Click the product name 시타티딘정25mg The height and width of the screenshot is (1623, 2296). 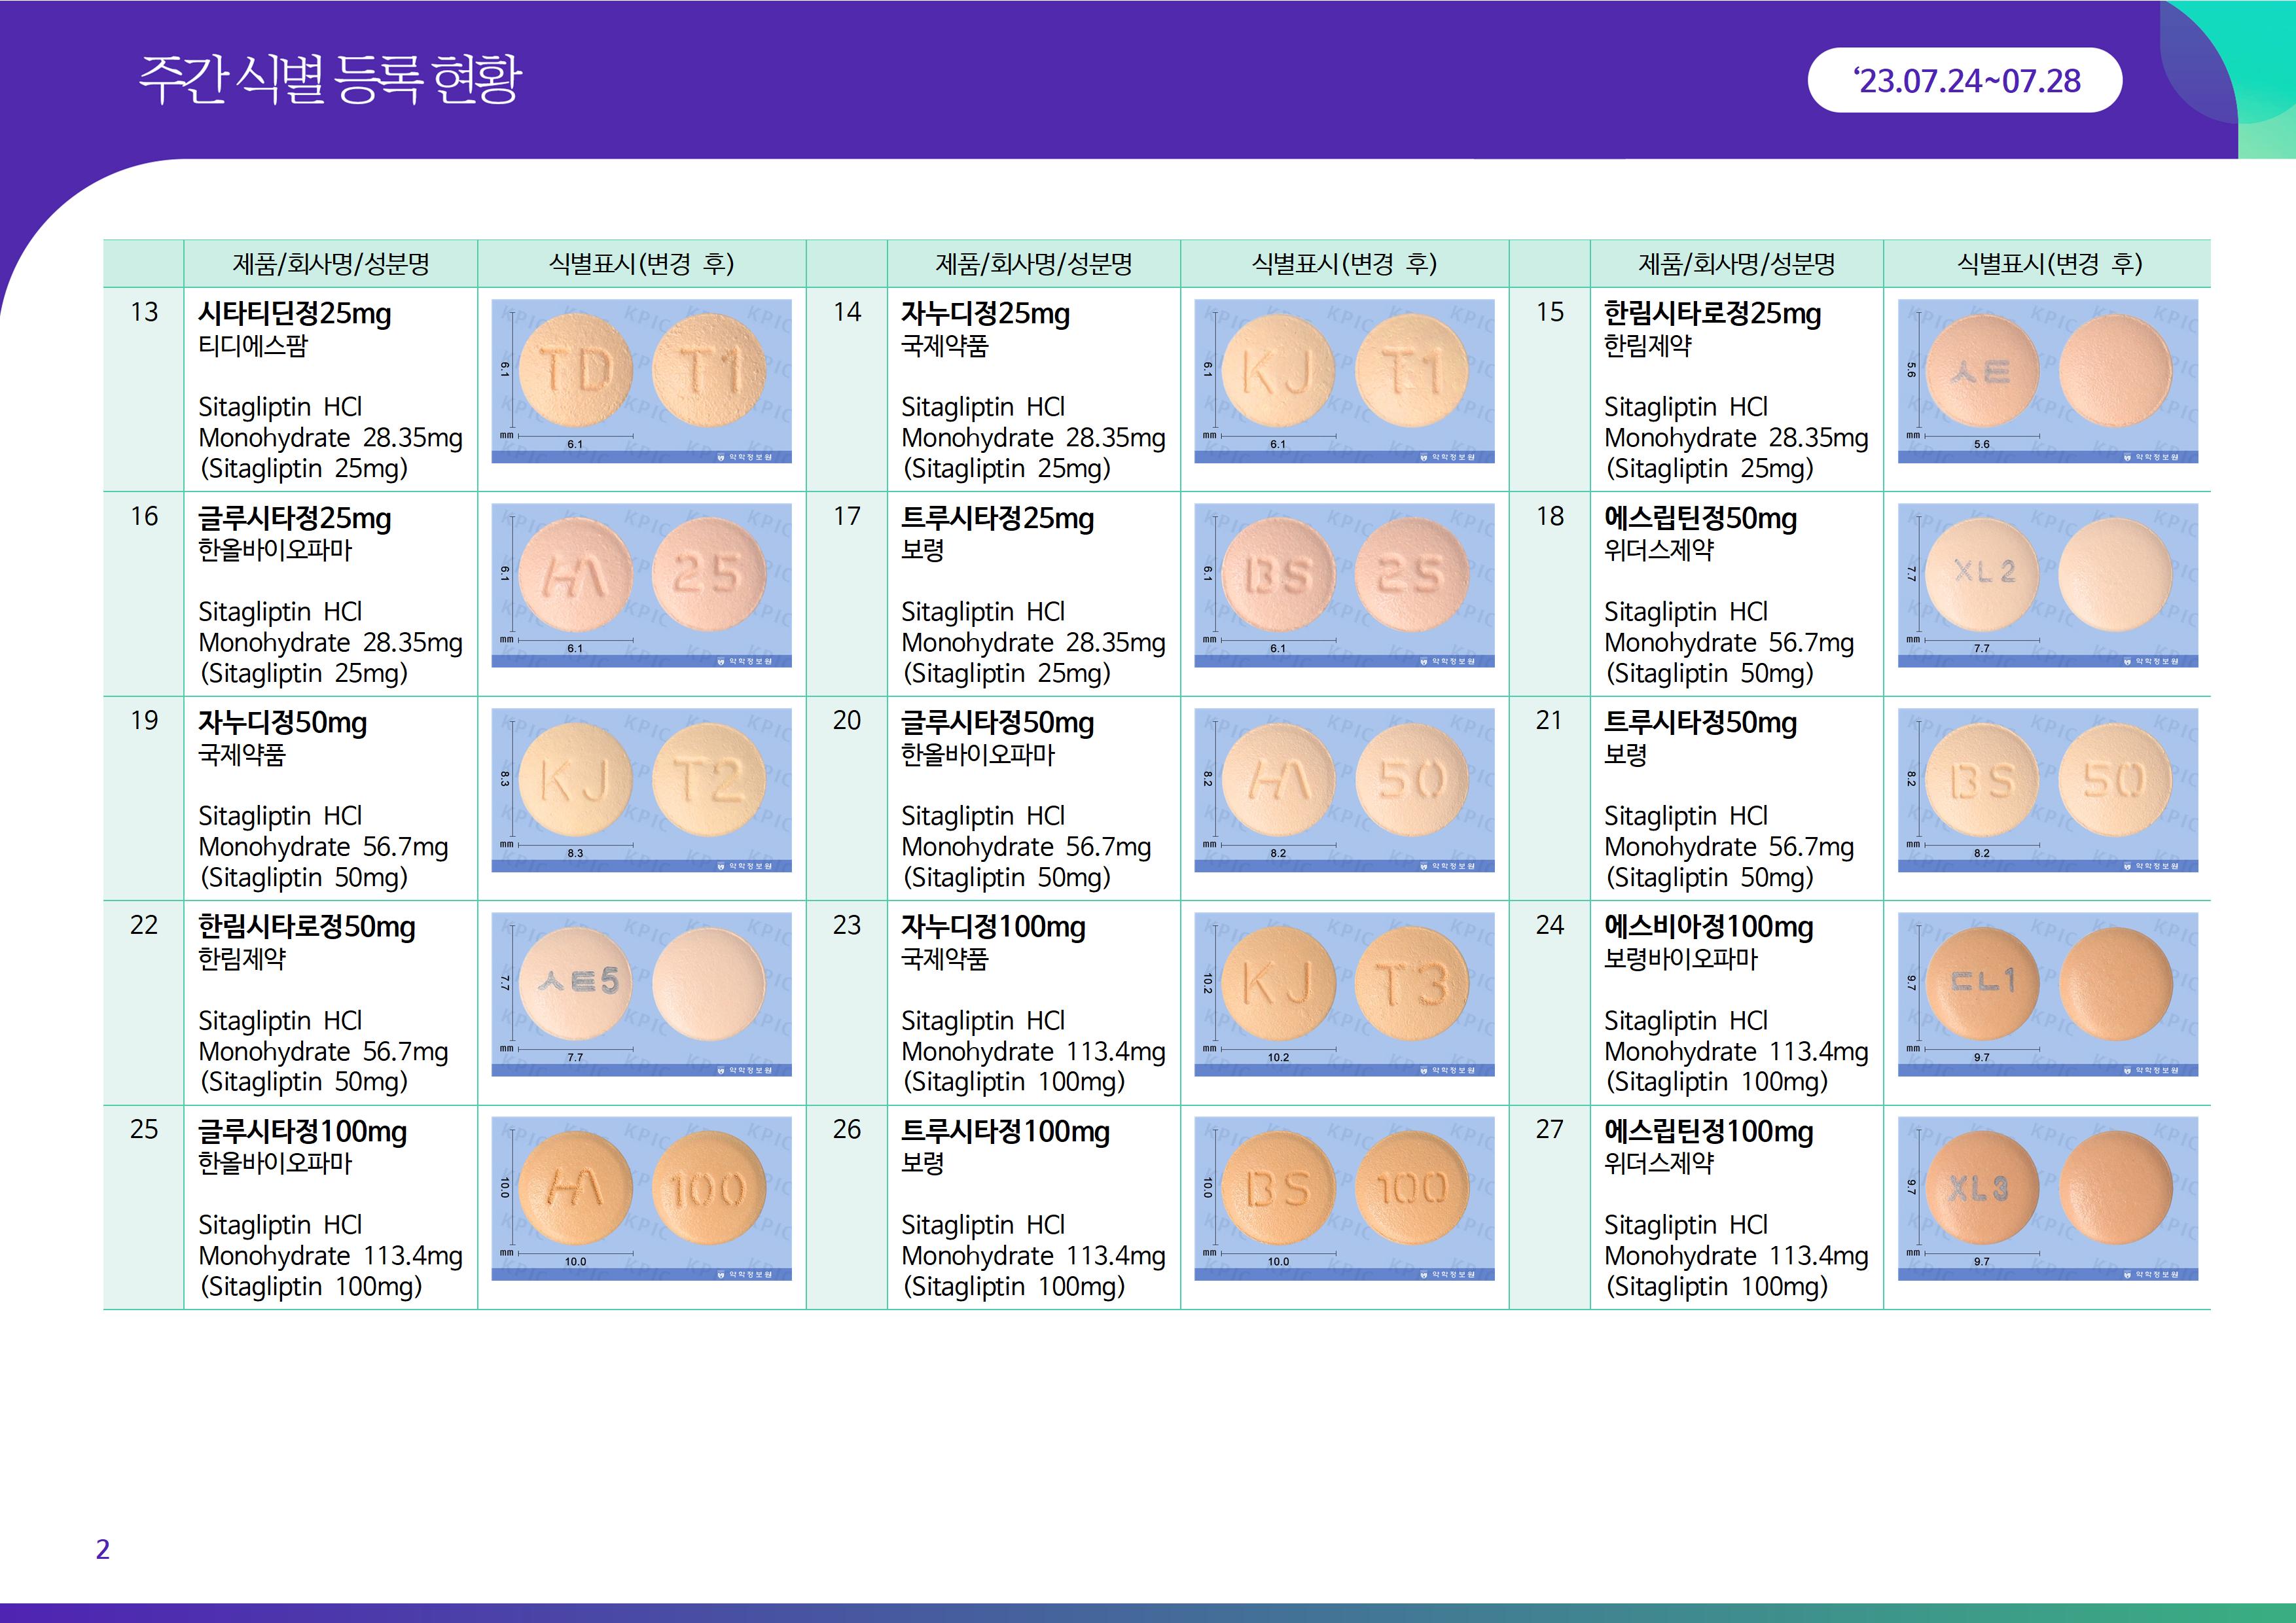294,314
